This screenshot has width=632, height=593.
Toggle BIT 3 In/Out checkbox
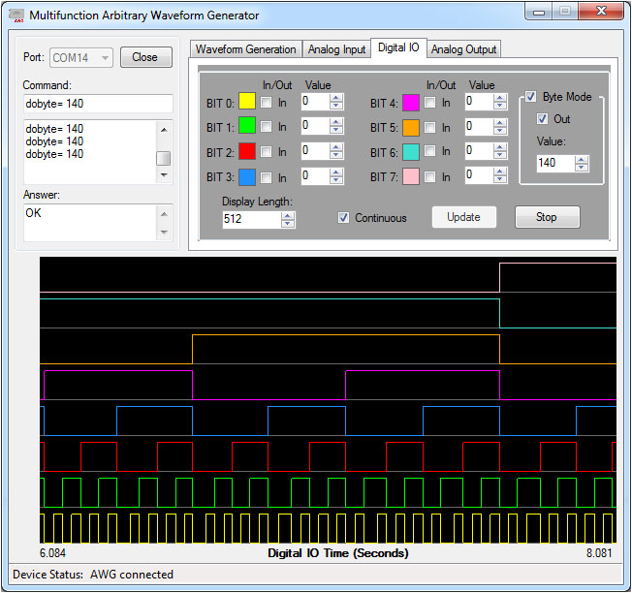pos(266,177)
